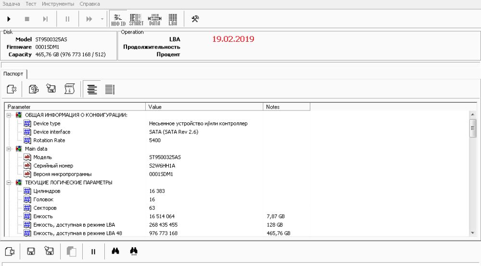Start the task with the Play button
Screen dimensions: 481x266
tap(9, 19)
